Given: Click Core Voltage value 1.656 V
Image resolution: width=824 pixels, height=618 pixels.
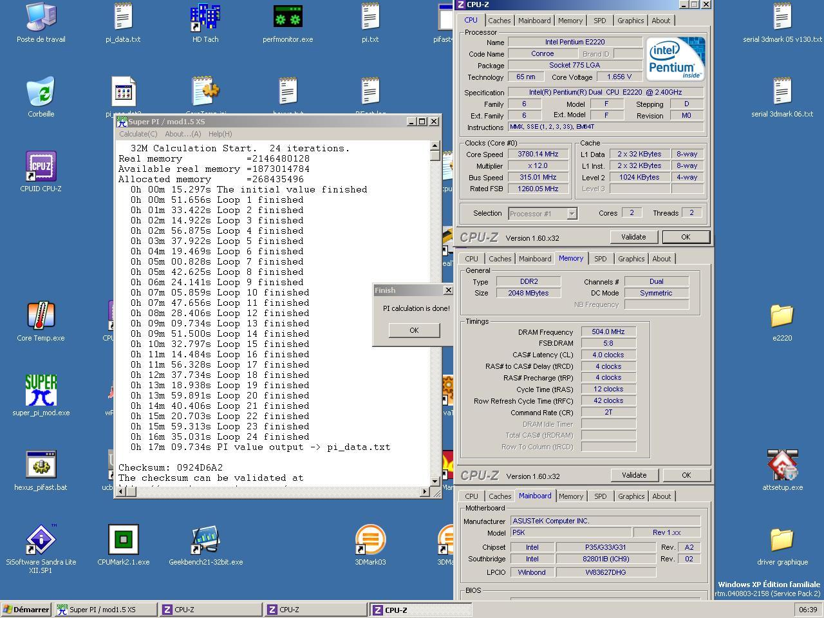Looking at the screenshot, I should [620, 77].
